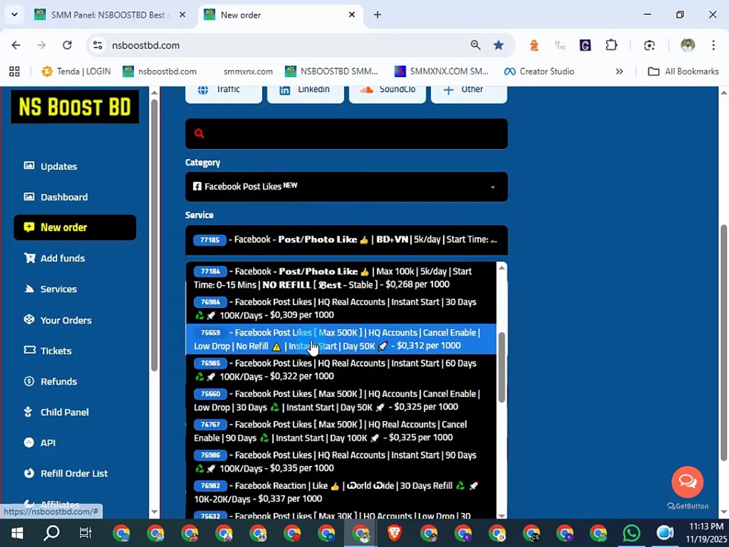Open Windows taskbar search

click(52, 533)
